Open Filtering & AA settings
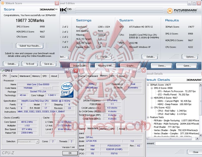The image size is (202, 157). click(106, 66)
